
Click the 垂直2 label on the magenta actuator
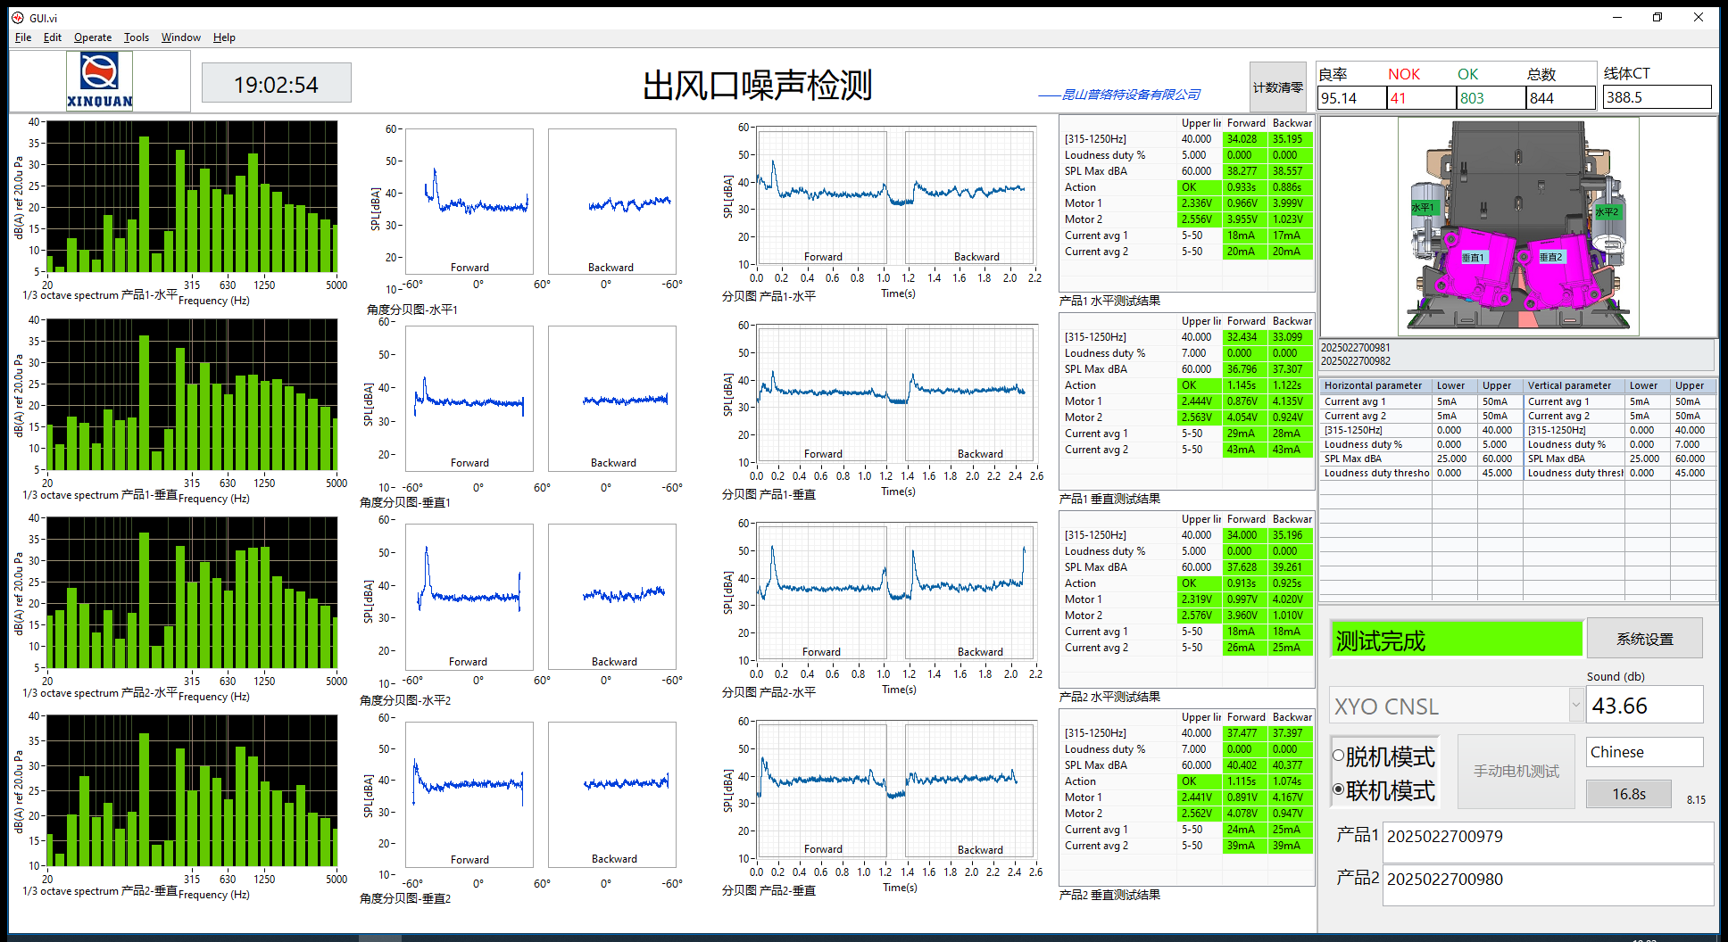tap(1551, 257)
